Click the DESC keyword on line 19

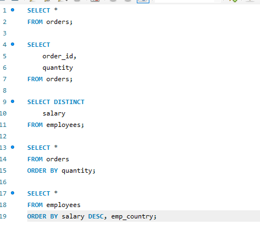click(96, 216)
